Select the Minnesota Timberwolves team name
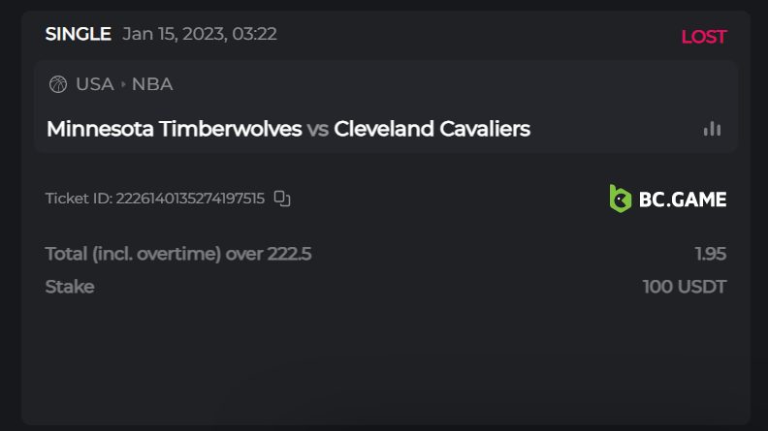 (174, 129)
